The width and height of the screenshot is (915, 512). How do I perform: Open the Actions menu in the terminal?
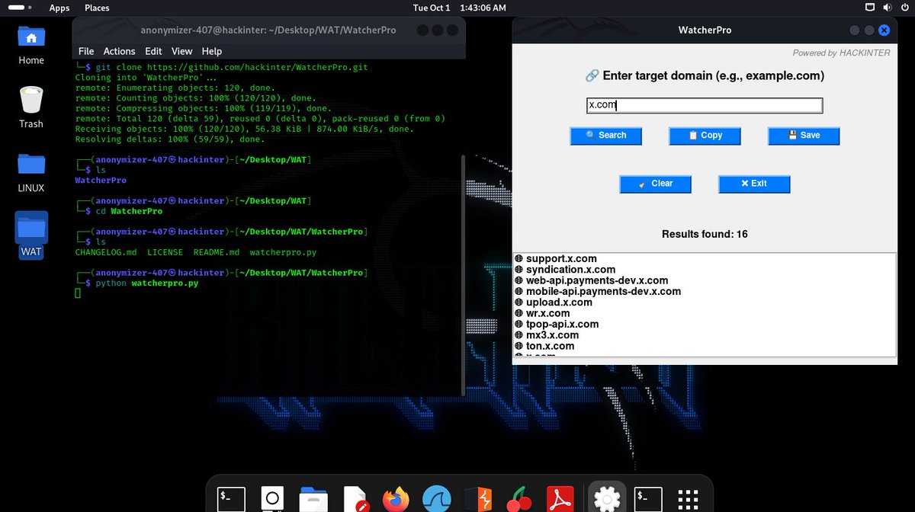[x=119, y=51]
